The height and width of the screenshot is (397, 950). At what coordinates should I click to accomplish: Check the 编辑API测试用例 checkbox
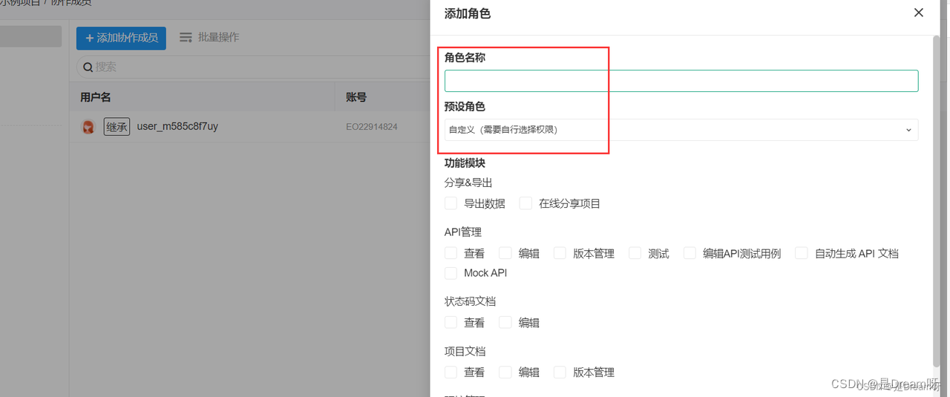(689, 253)
